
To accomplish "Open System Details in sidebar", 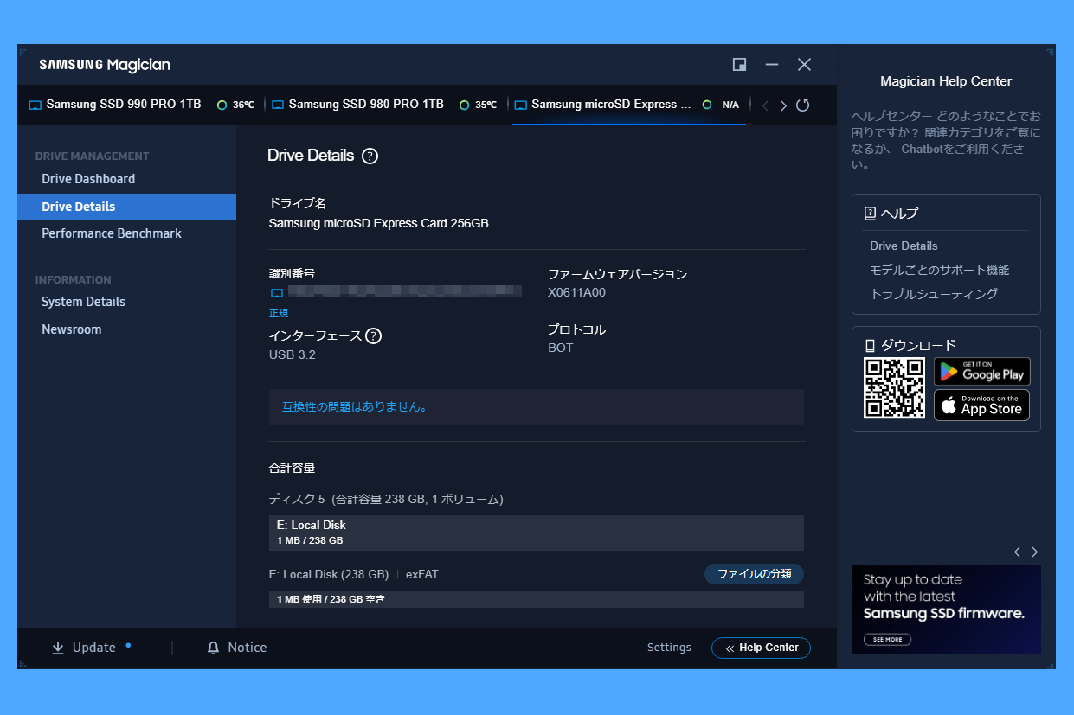I will click(83, 302).
